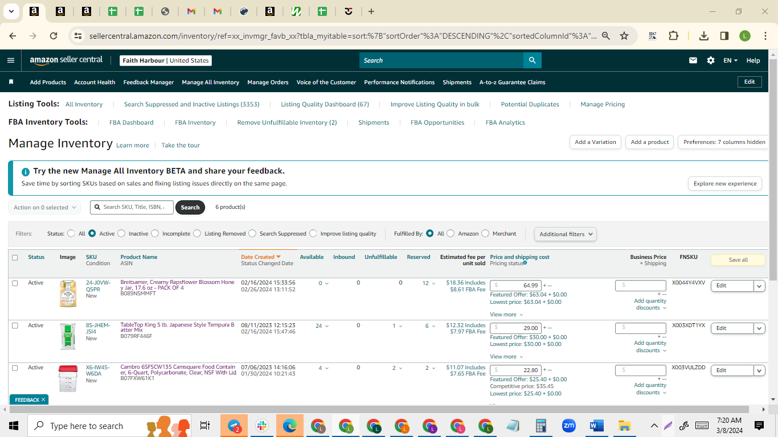Open the Action on 0 selected dropdown
Image resolution: width=778 pixels, height=437 pixels.
coord(44,207)
